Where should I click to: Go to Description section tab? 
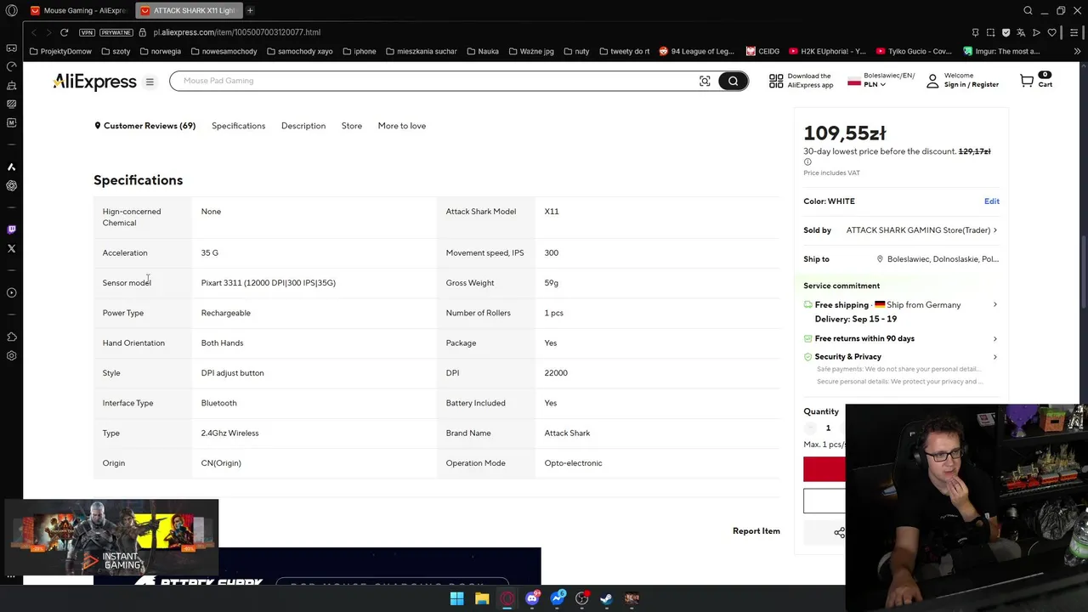[x=303, y=126]
